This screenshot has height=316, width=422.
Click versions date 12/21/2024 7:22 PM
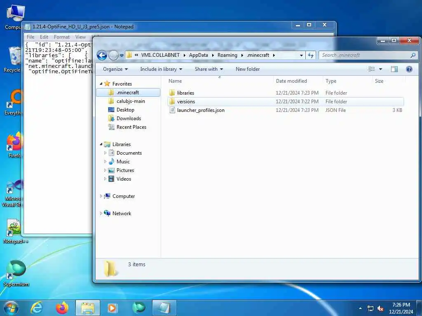pos(297,102)
